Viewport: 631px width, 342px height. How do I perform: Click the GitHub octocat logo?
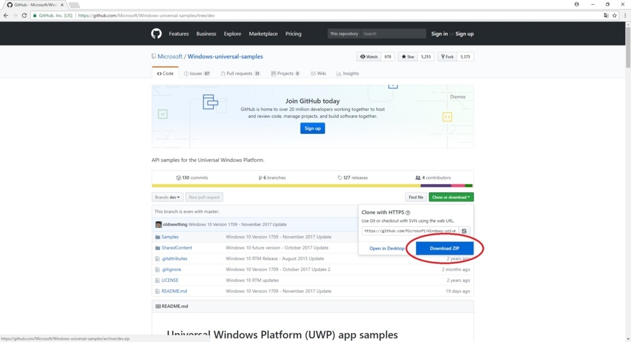pos(156,33)
